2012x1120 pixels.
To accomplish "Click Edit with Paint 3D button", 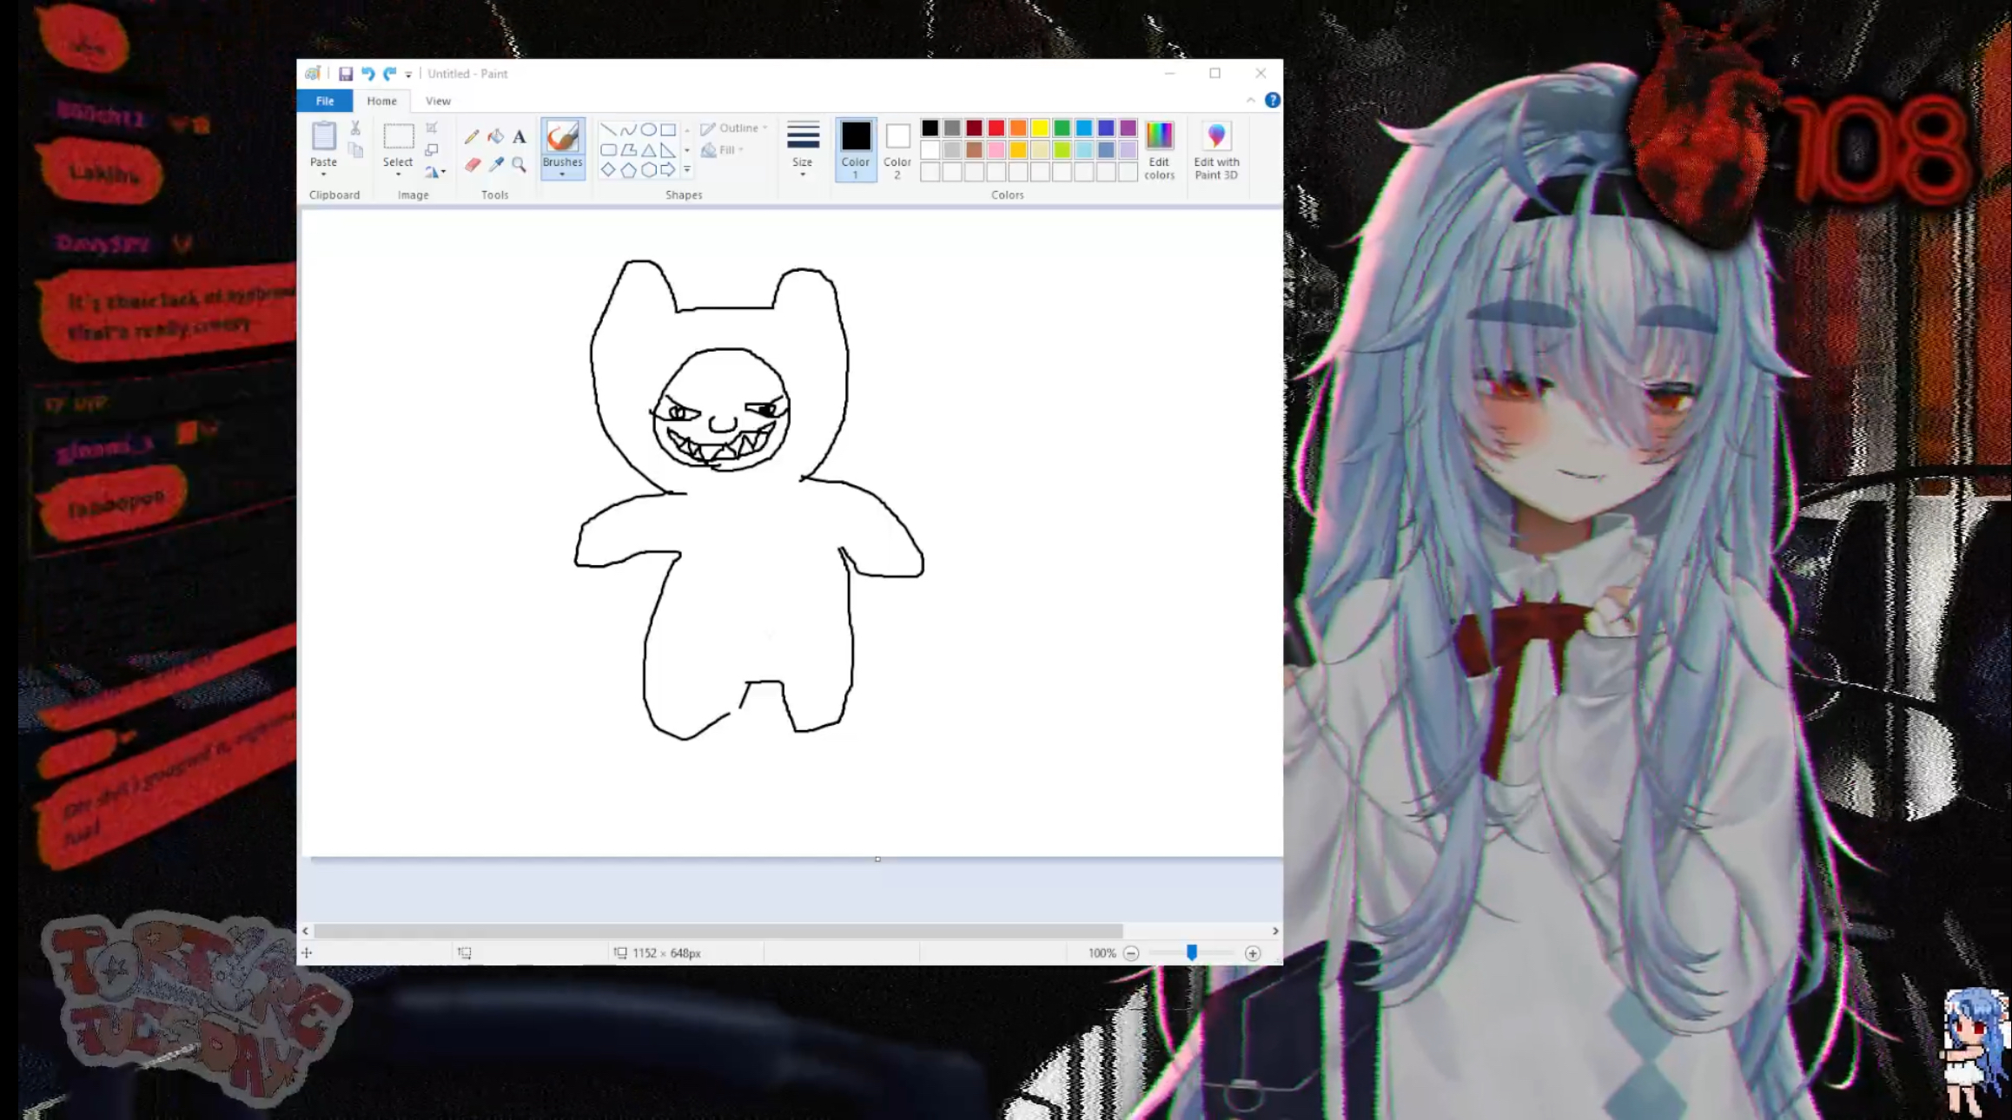I will tap(1216, 149).
